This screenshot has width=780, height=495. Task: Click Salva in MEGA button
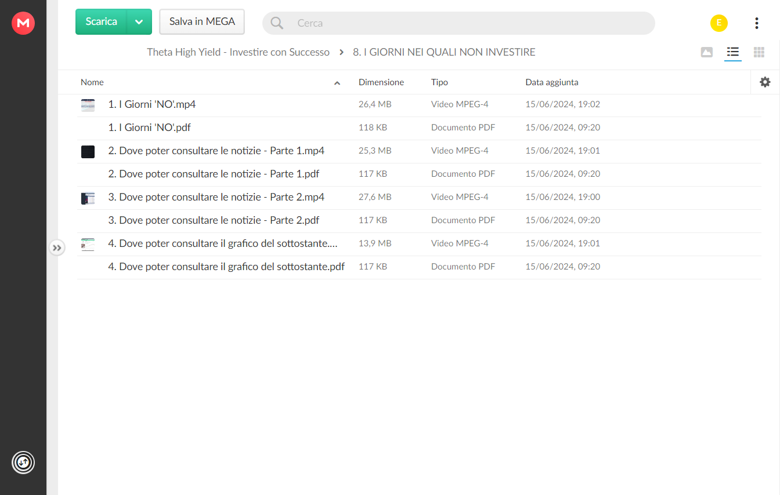pos(202,22)
